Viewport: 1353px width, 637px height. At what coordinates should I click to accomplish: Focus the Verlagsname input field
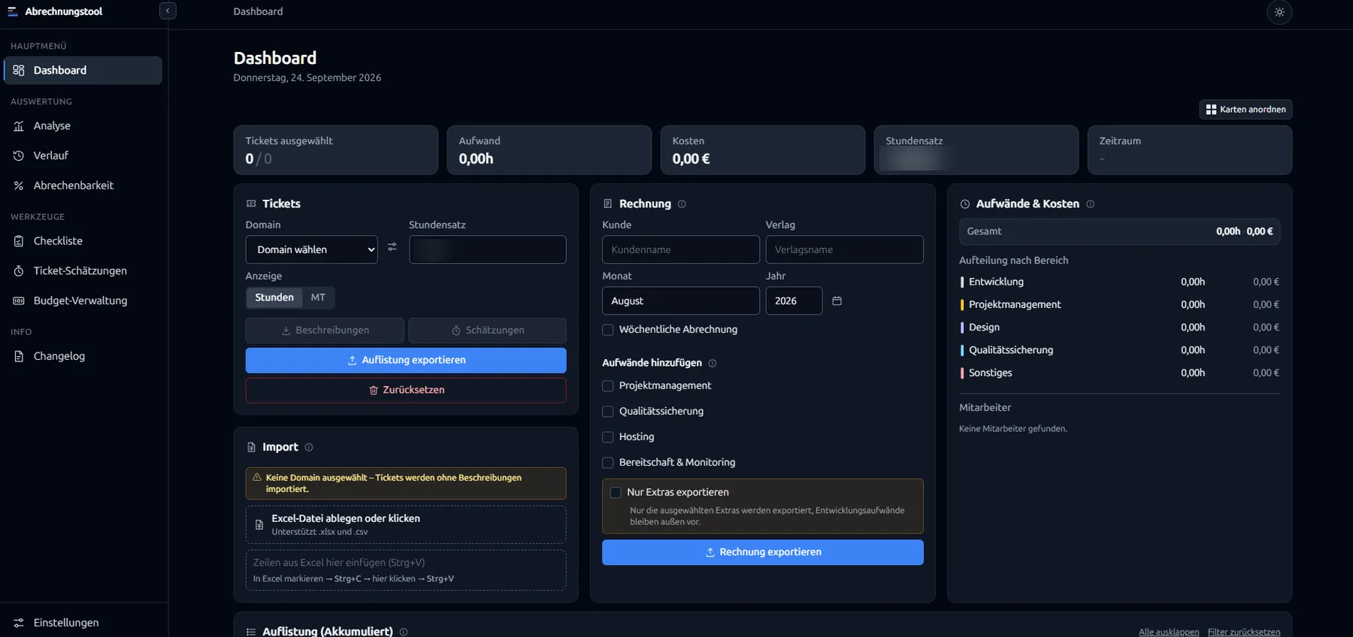[x=845, y=249]
